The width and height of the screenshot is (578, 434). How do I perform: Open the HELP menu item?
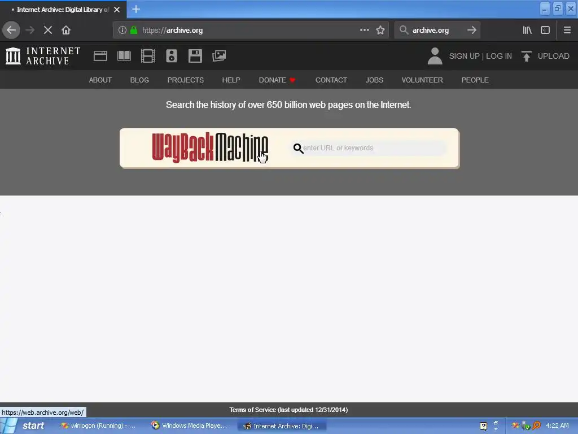[231, 80]
